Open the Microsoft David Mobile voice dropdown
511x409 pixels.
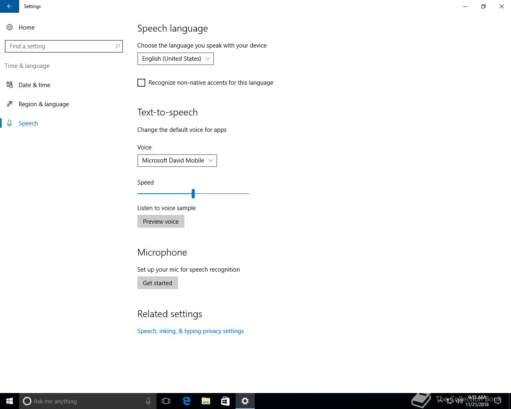click(x=177, y=161)
